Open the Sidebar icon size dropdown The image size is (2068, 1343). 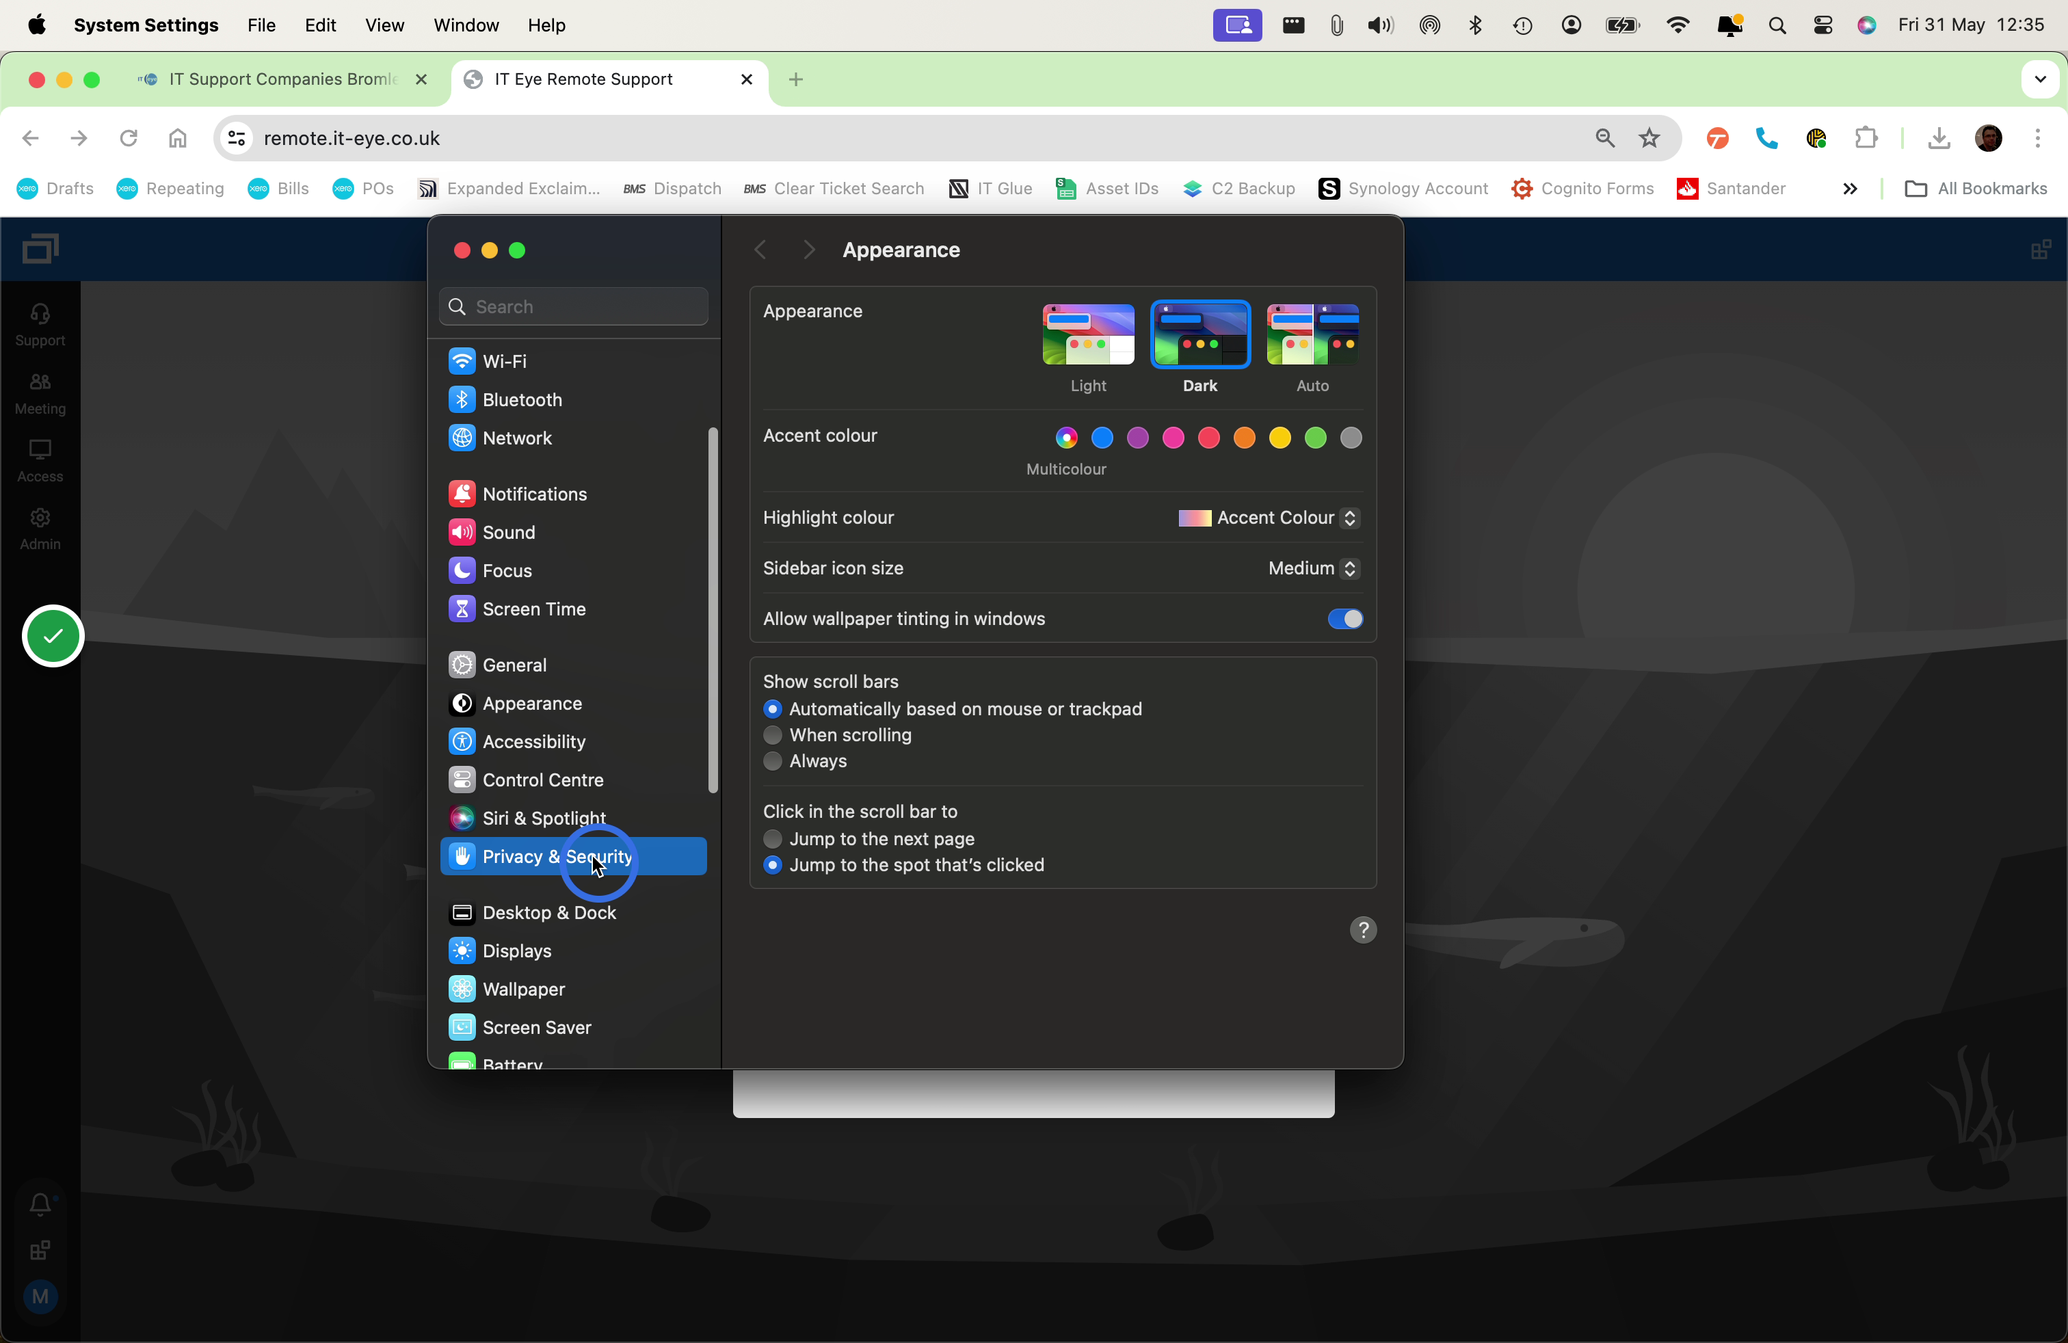click(x=1313, y=568)
